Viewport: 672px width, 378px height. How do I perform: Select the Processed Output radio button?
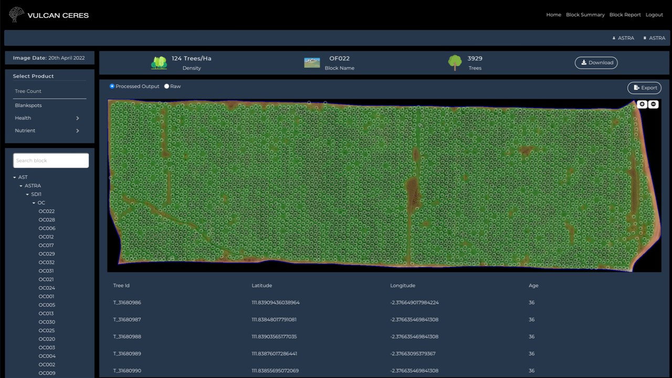click(112, 86)
